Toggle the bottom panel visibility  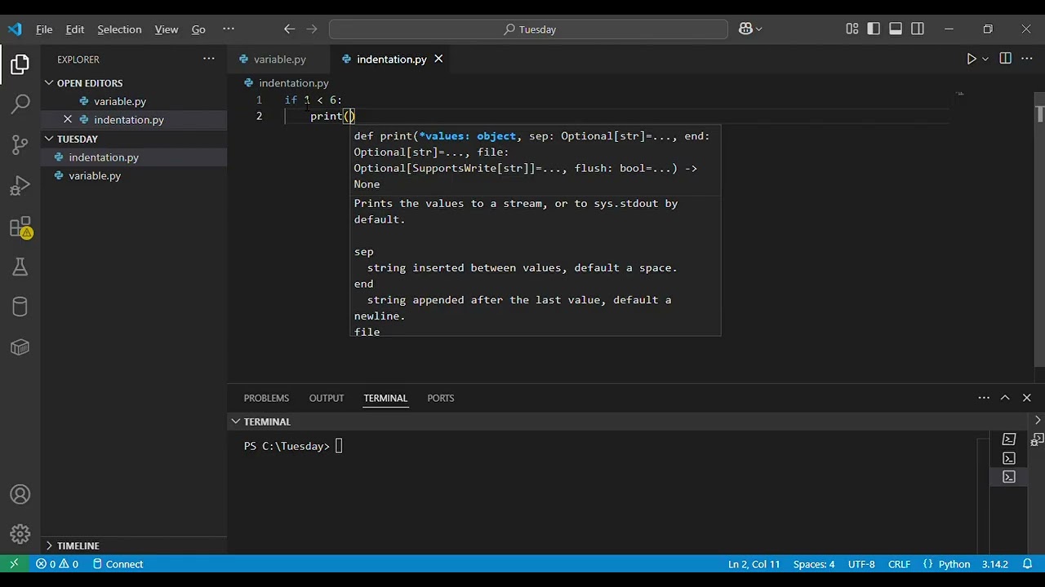coord(896,29)
